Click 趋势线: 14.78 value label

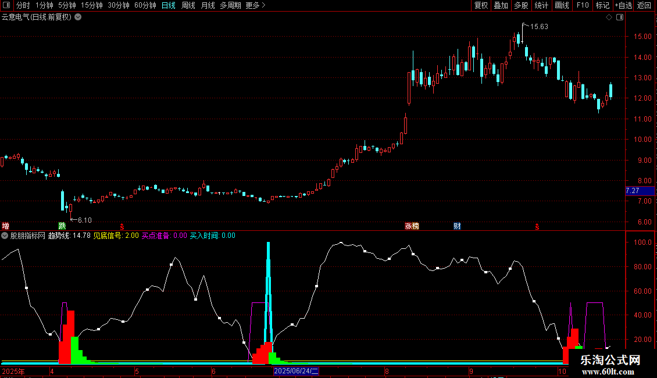(69, 236)
